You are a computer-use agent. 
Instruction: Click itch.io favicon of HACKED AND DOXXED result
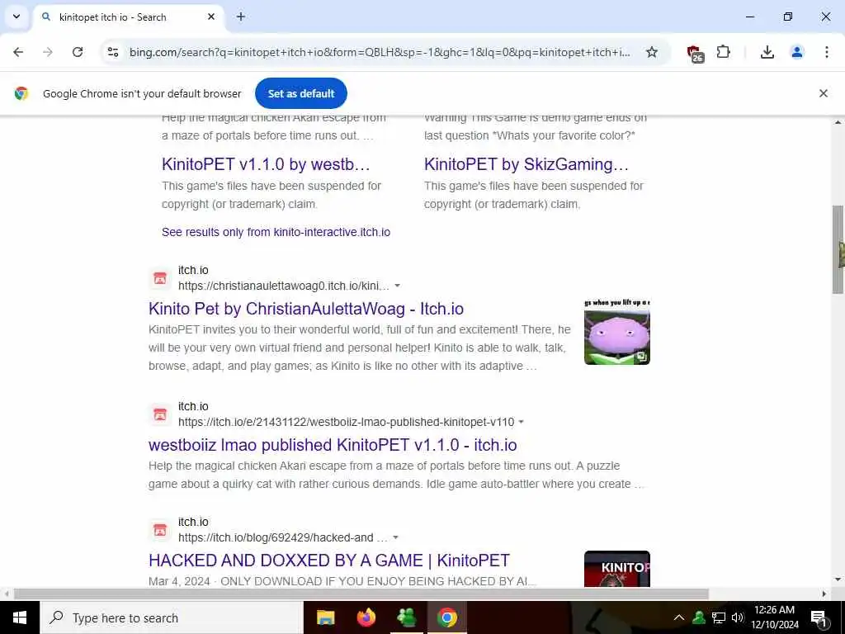coord(160,530)
